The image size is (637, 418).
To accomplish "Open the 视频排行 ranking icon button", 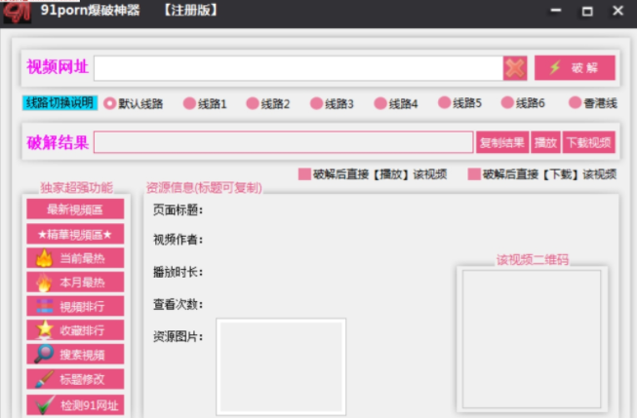I will [x=75, y=307].
